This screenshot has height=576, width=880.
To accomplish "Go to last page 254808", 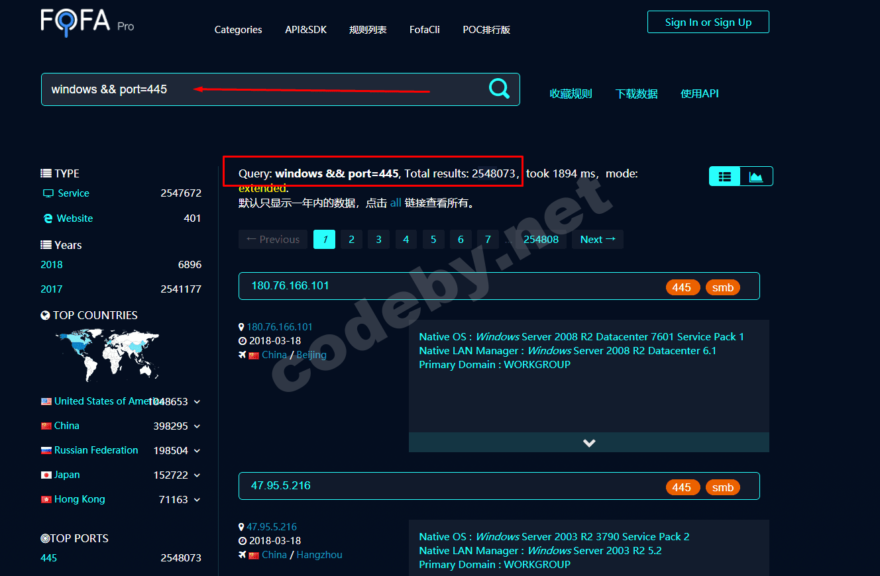I will point(541,240).
